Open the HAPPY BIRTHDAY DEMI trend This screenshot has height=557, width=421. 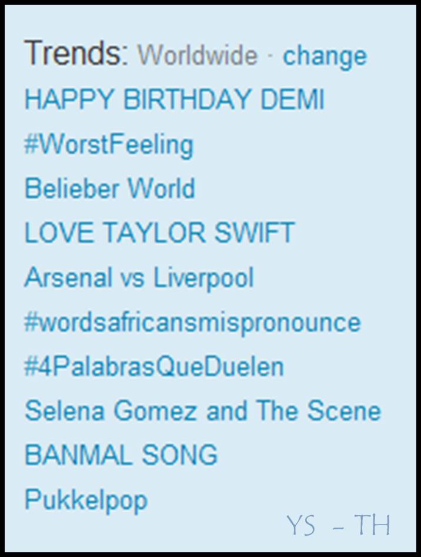(x=174, y=100)
